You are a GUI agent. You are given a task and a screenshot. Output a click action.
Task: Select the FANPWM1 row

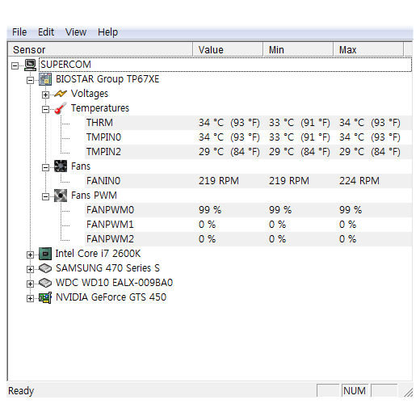coord(248,225)
